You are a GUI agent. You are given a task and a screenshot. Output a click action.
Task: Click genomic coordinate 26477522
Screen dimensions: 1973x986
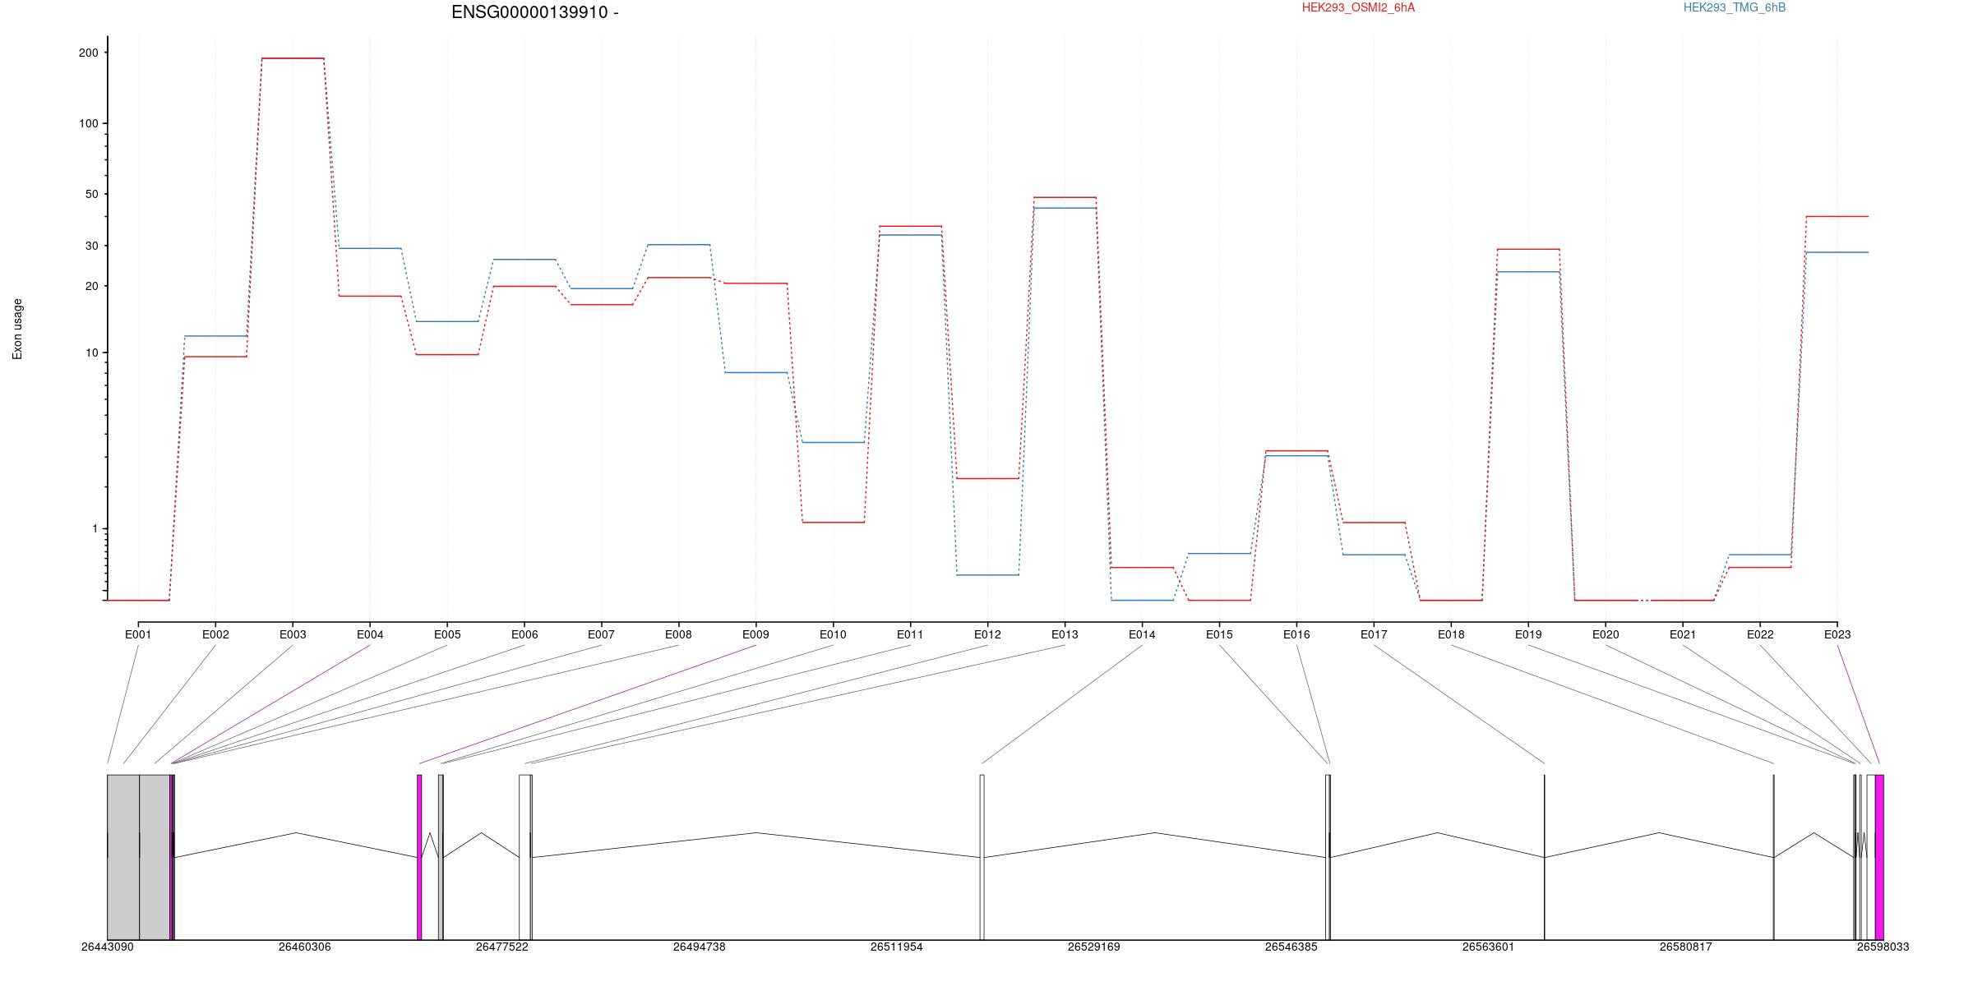coord(501,947)
